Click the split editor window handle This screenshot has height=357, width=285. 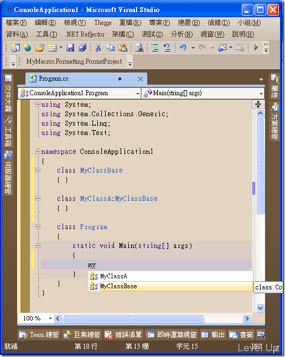[258, 104]
